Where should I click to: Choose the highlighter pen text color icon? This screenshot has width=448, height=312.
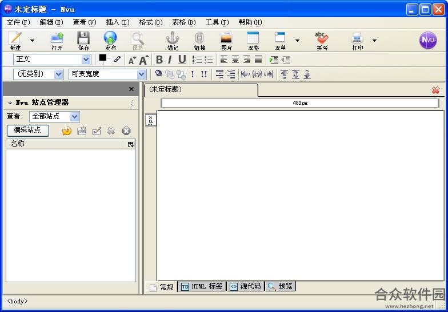(117, 59)
